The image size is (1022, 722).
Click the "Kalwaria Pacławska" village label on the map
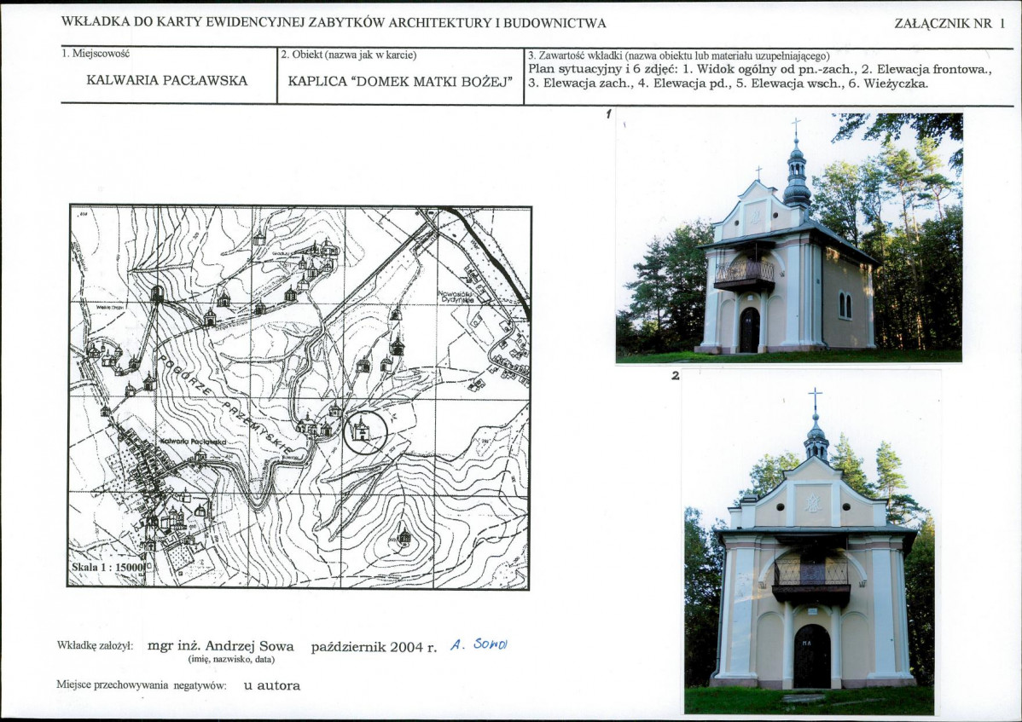coord(191,442)
